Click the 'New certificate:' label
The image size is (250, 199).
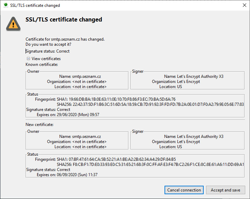tap(40, 125)
